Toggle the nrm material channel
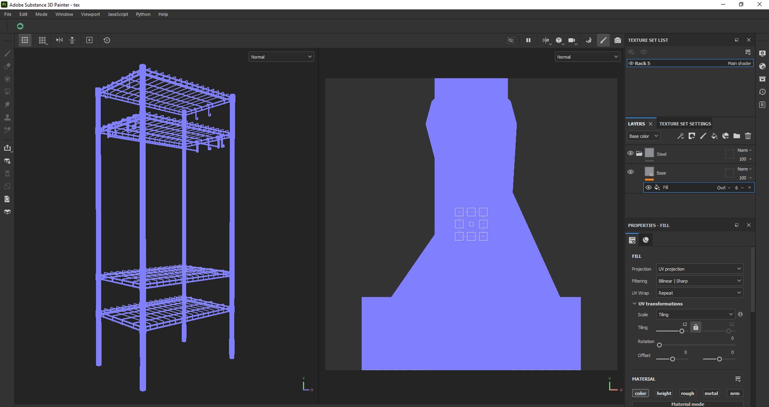Image resolution: width=769 pixels, height=407 pixels. click(x=735, y=393)
